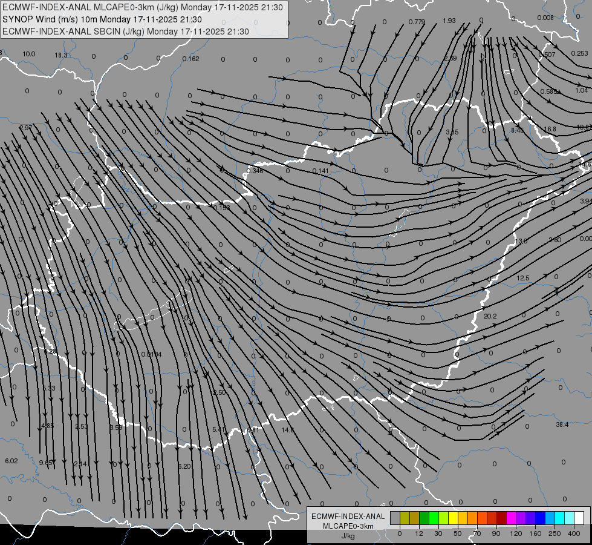Click the white swatch ending the color scale
The width and height of the screenshot is (592, 545).
point(579,518)
